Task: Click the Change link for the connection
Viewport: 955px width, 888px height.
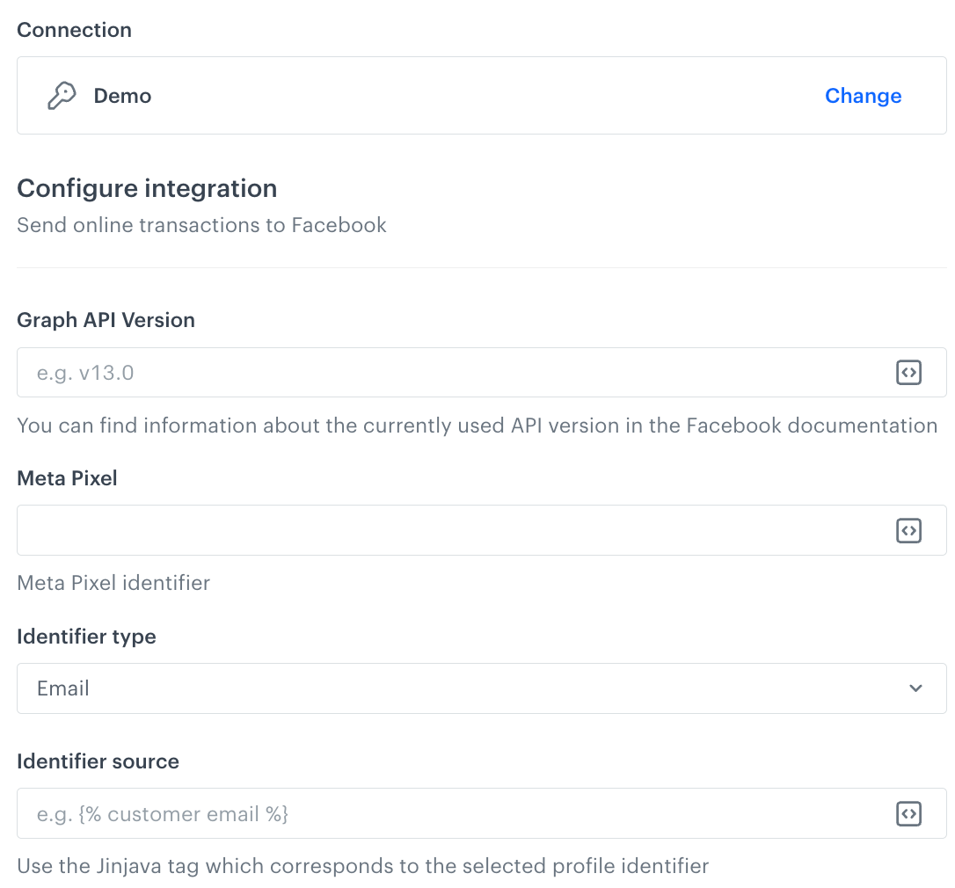Action: coord(863,95)
